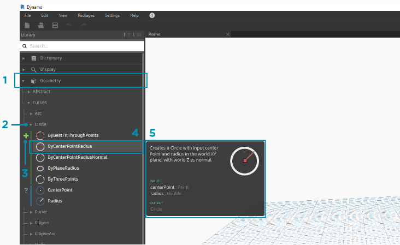Image resolution: width=400 pixels, height=245 pixels.
Task: Click the exclamation notification icon
Action: pyautogui.click(x=152, y=16)
